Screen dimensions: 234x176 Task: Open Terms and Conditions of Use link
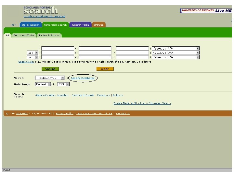(x=94, y=113)
